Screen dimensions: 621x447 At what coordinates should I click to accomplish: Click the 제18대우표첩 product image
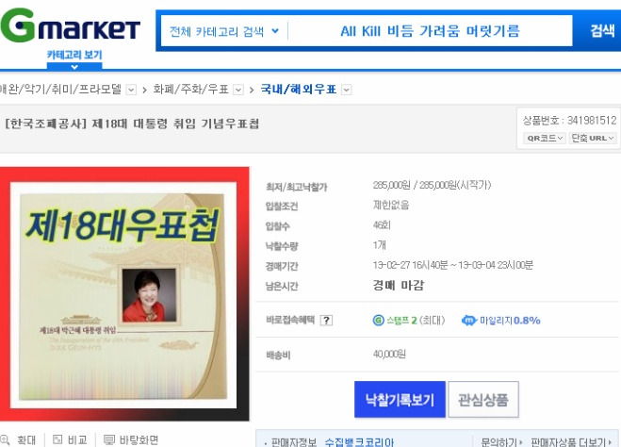[124, 294]
